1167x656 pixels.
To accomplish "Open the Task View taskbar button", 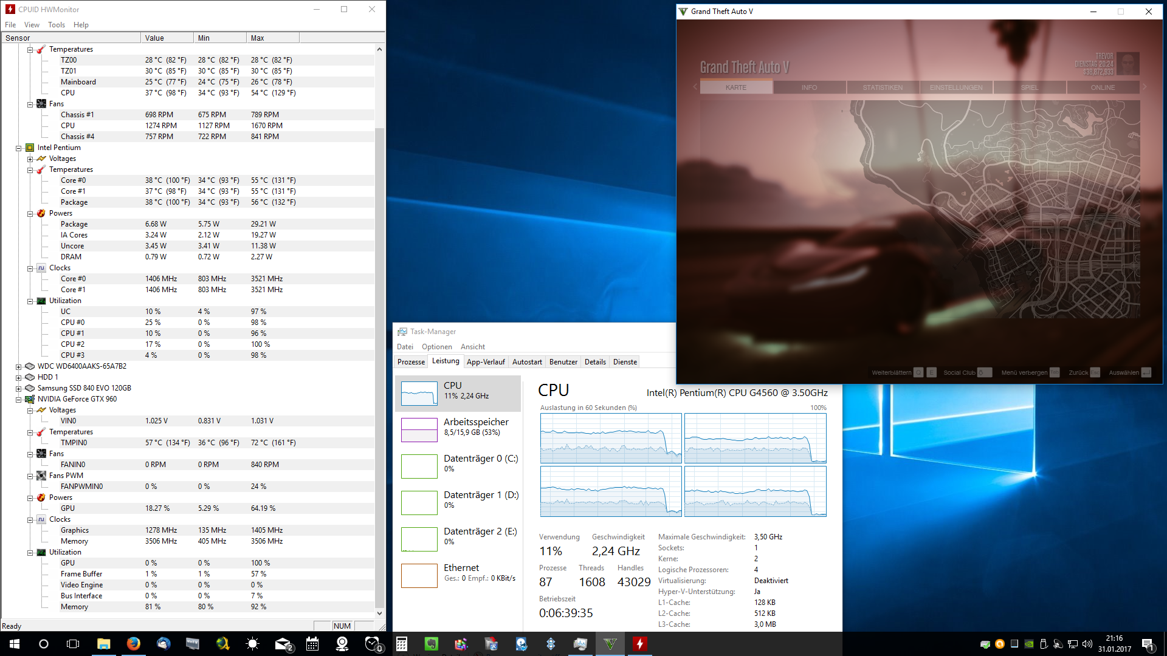I will tap(73, 644).
